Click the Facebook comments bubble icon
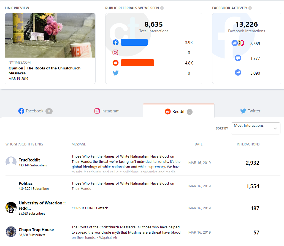The height and width of the screenshot is (246, 284). coord(238,58)
